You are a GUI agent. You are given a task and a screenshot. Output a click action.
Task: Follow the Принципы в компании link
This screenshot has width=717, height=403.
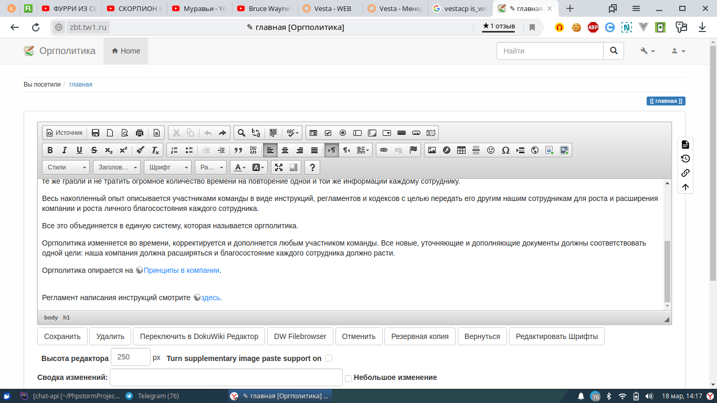click(x=181, y=270)
